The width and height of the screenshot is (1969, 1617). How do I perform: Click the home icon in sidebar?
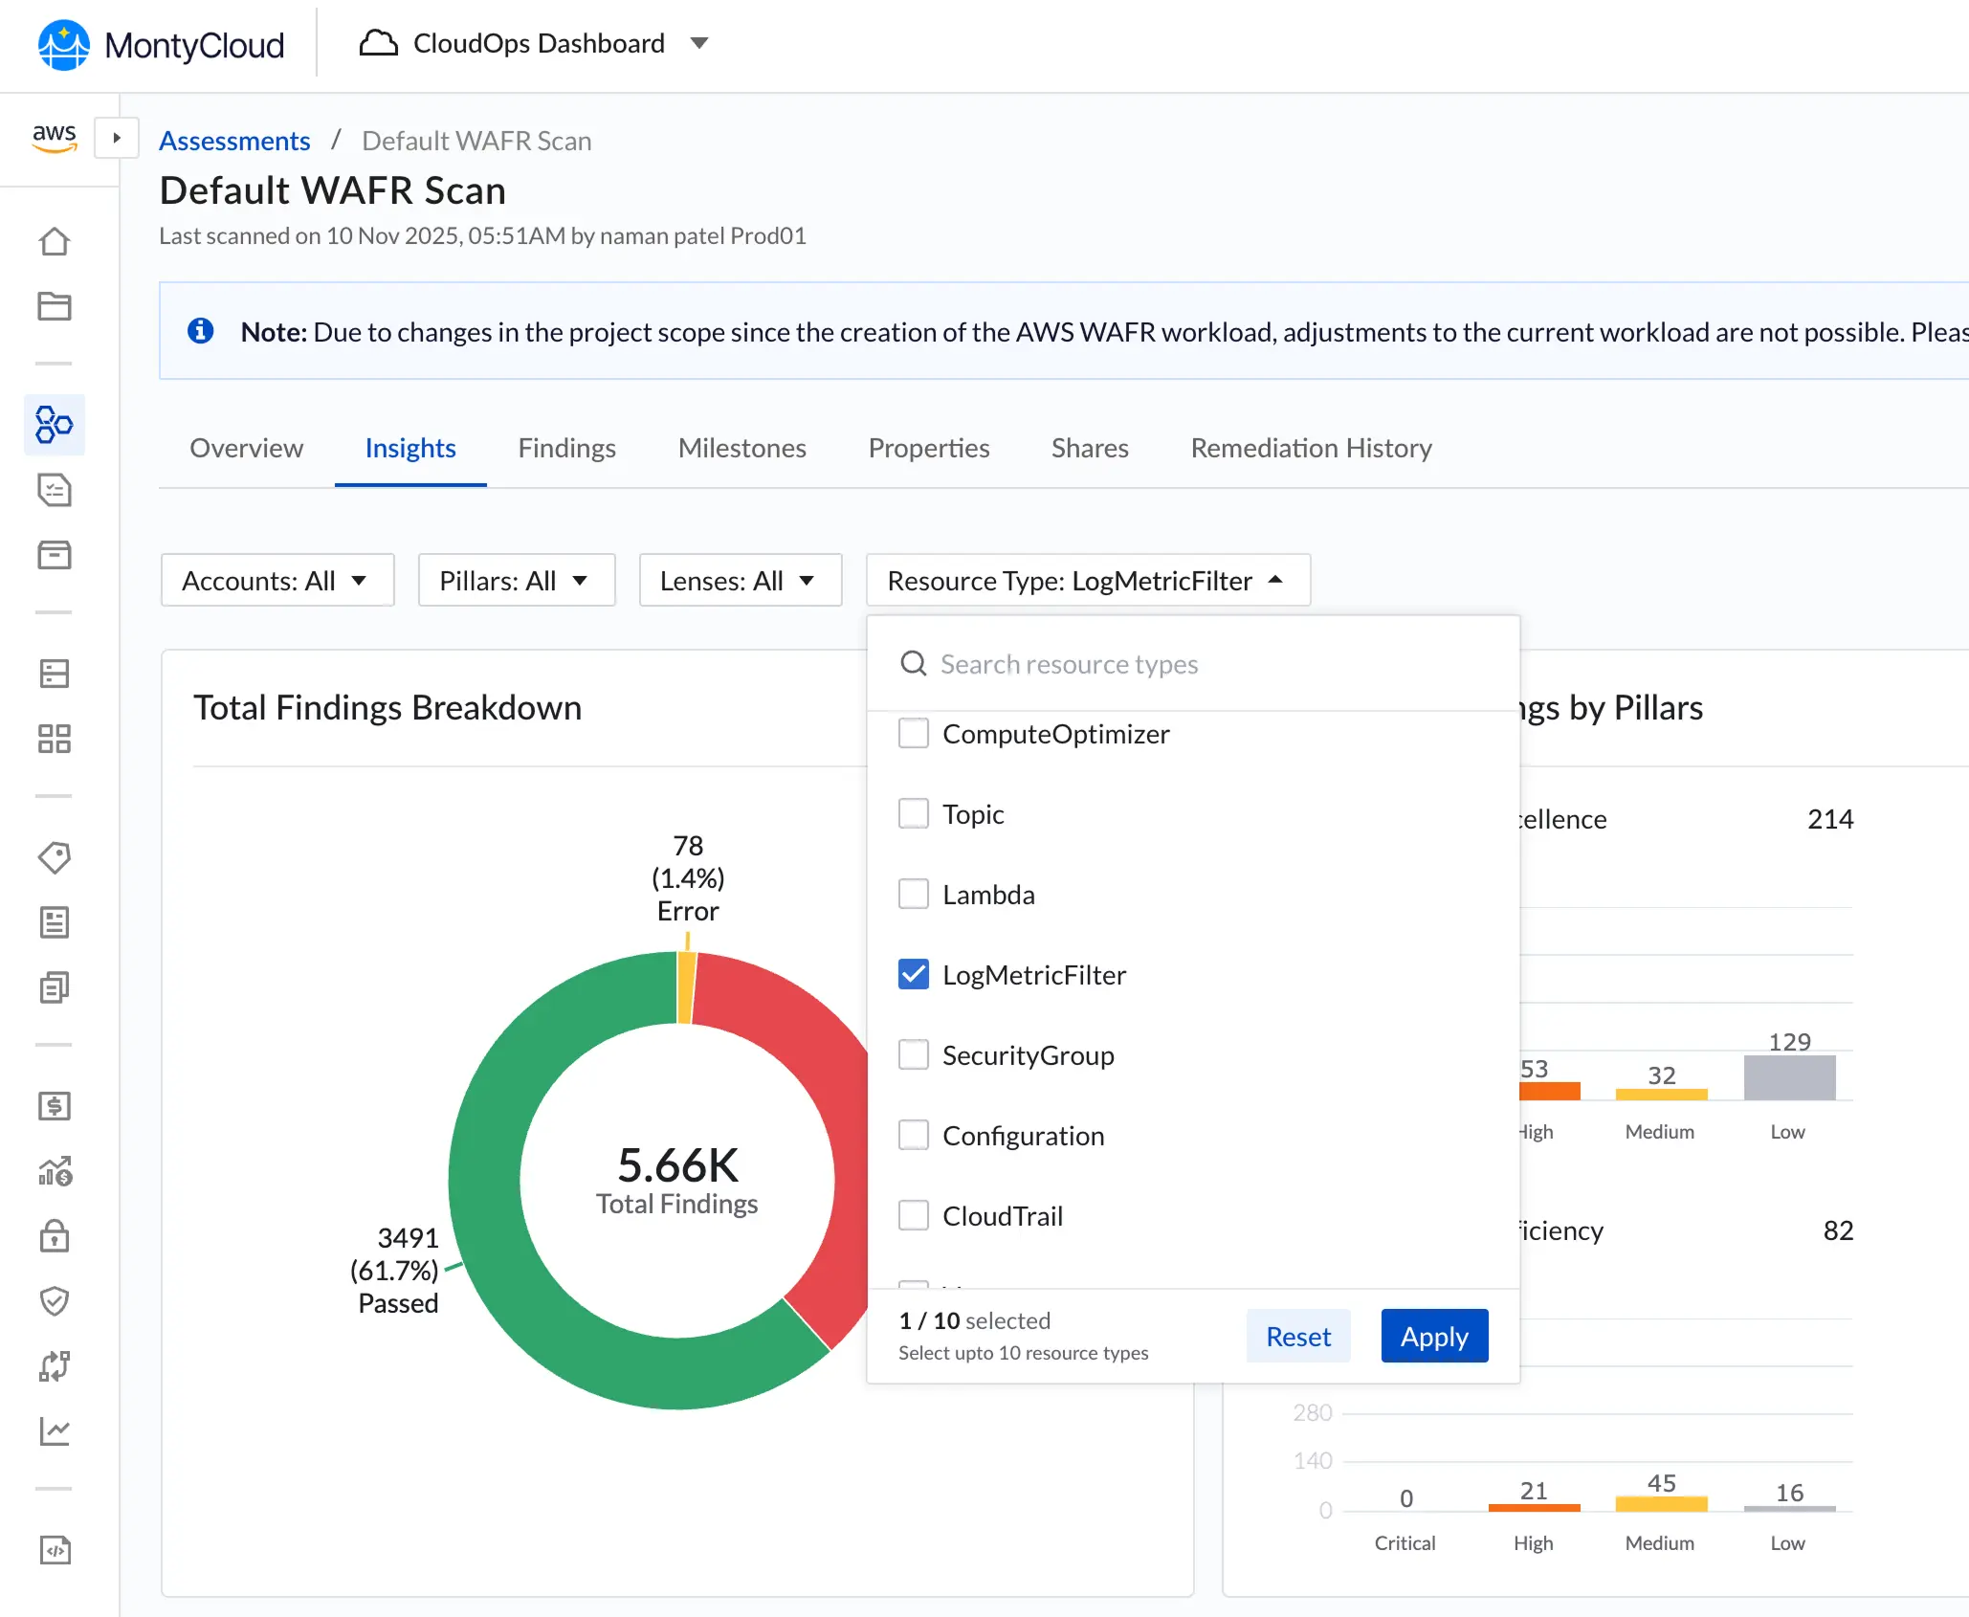[55, 241]
